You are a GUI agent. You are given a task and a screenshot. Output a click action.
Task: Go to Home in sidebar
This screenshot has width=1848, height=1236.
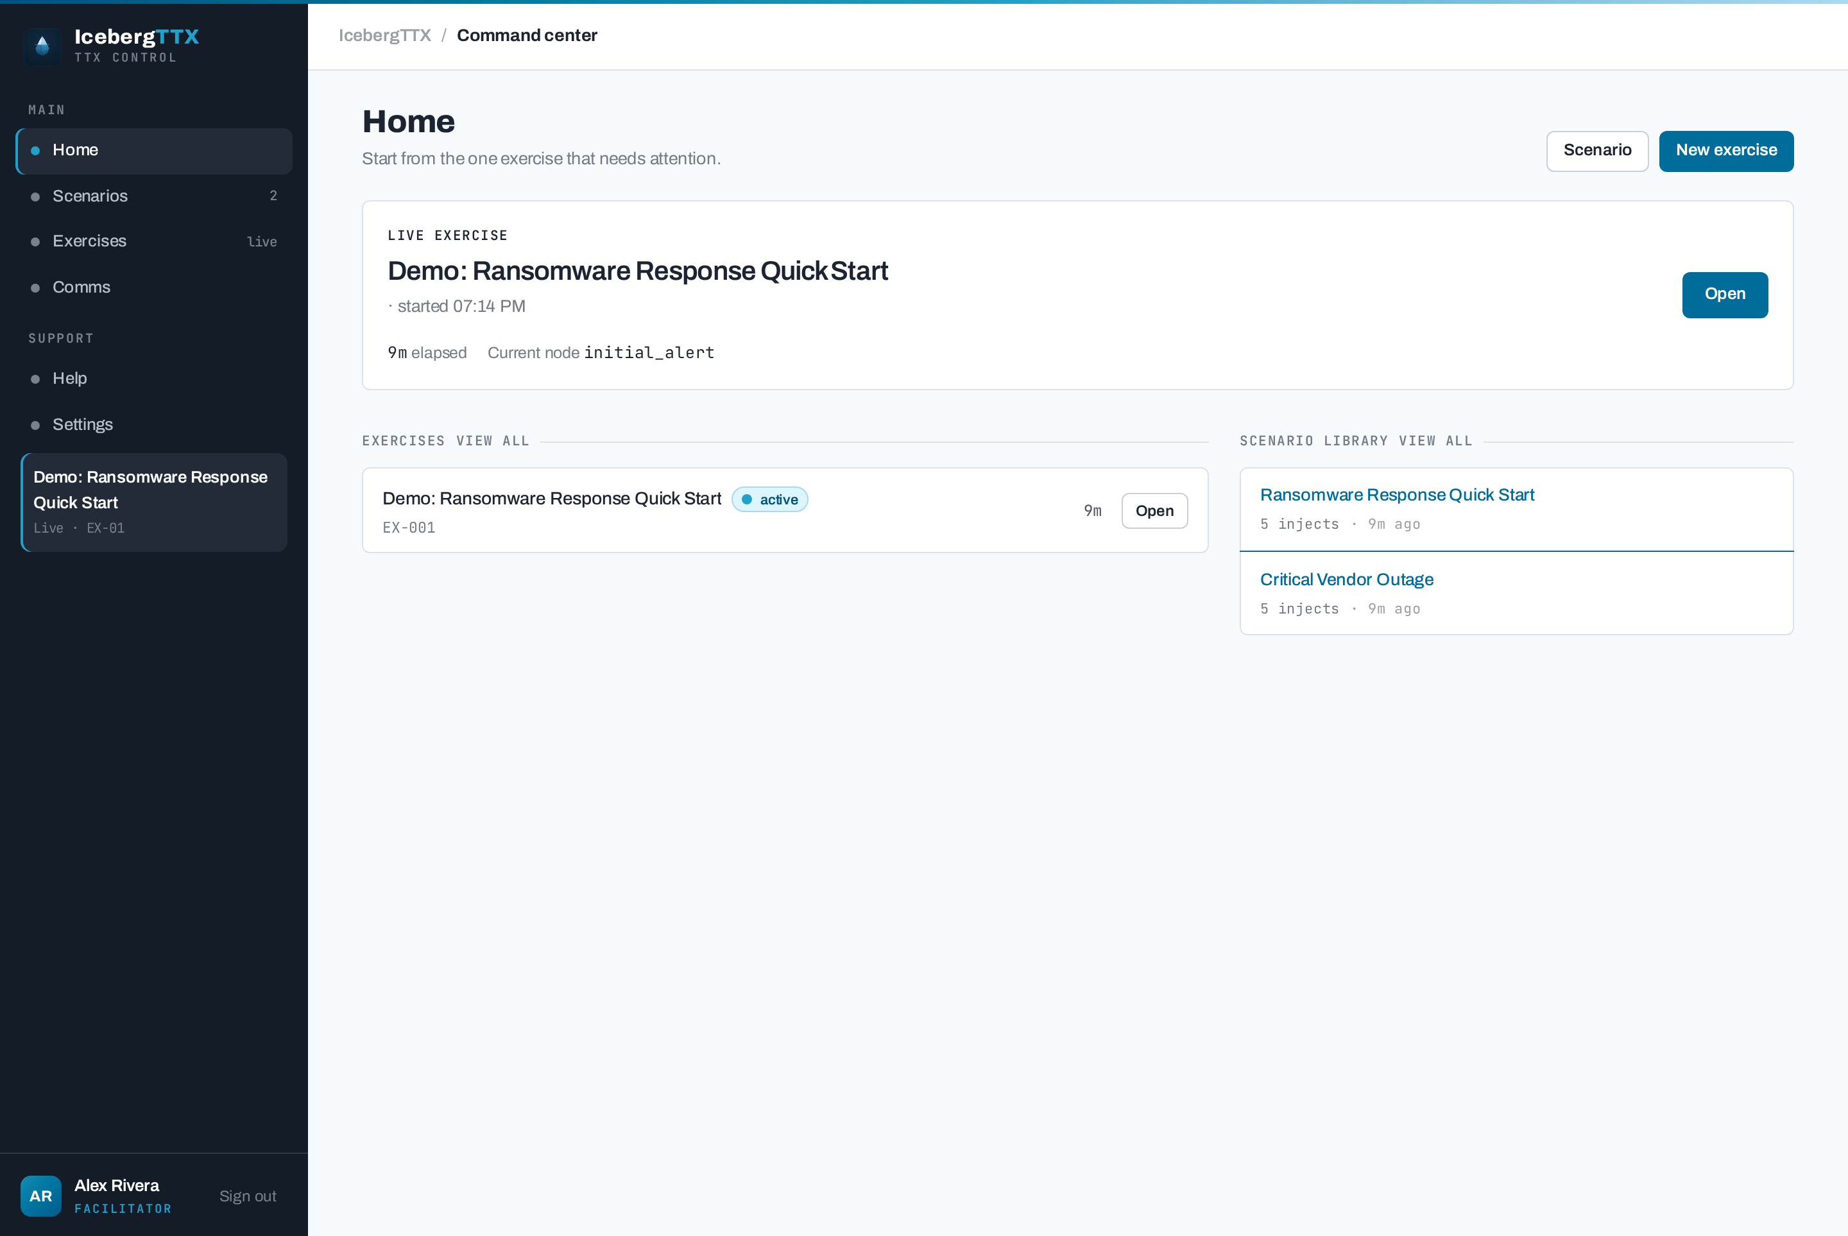point(155,151)
